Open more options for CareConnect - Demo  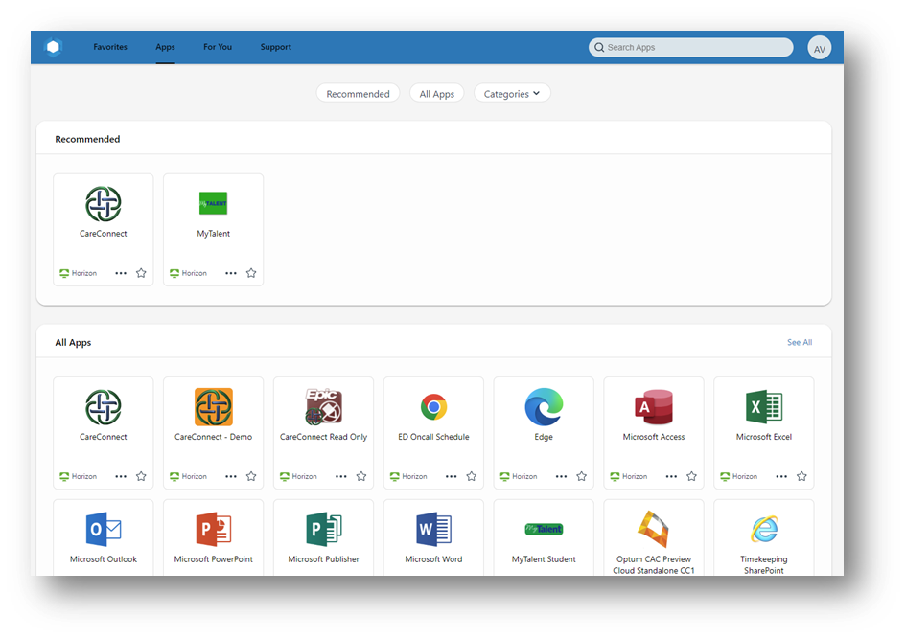(x=231, y=476)
